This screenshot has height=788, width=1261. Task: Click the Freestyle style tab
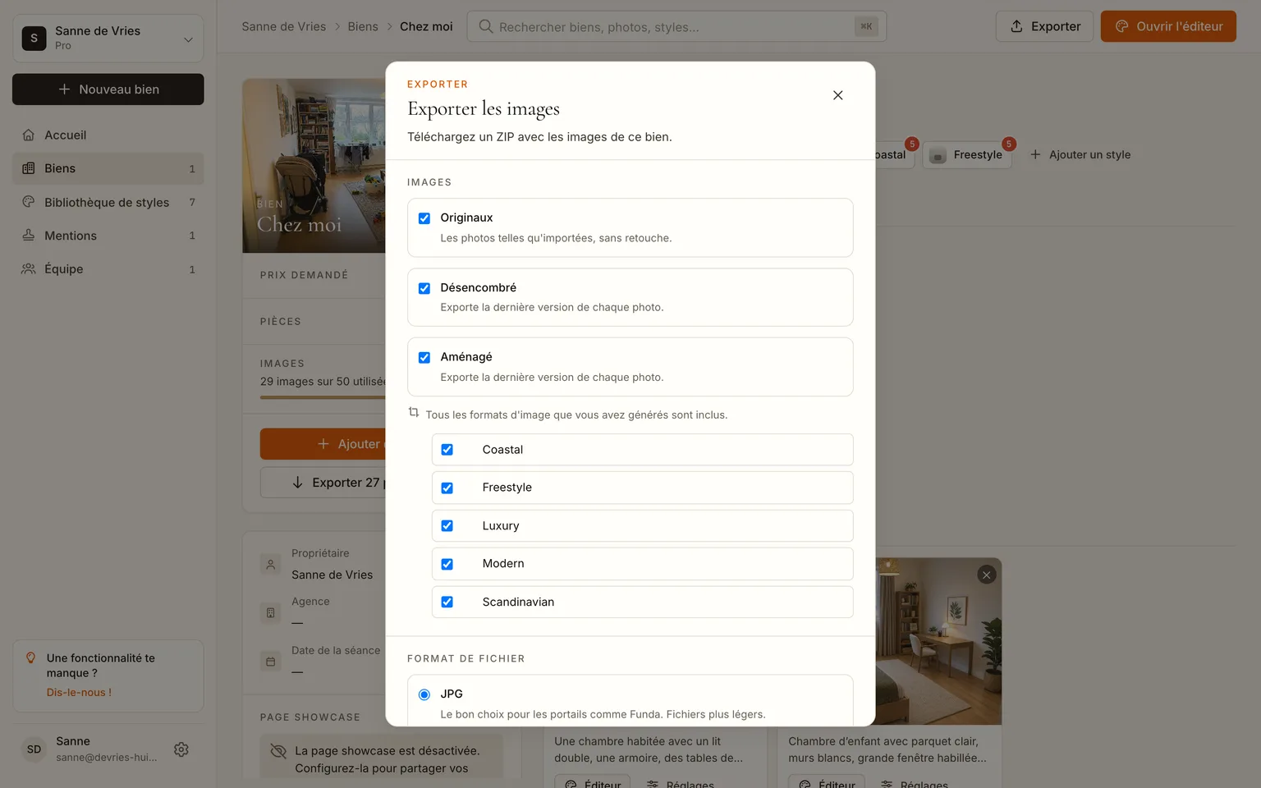pyautogui.click(x=967, y=154)
